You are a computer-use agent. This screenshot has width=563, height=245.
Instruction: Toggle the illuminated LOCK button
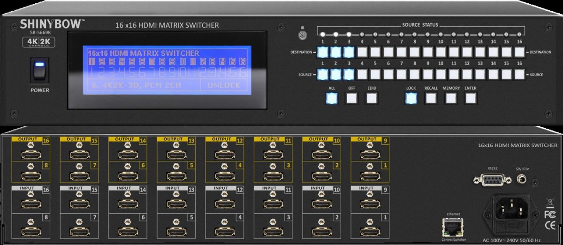pyautogui.click(x=411, y=98)
